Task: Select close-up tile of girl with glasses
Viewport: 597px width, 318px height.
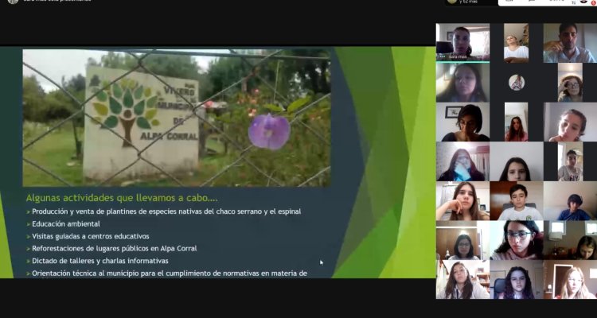Action: coord(517,240)
